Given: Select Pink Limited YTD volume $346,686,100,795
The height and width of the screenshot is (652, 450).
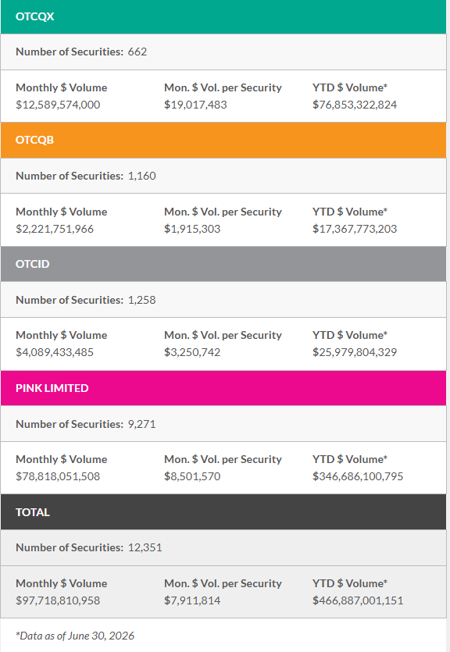Looking at the screenshot, I should click(x=358, y=476).
